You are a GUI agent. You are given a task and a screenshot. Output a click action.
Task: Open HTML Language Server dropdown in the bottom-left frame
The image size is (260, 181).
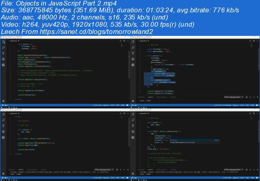pyautogui.click(x=104, y=170)
